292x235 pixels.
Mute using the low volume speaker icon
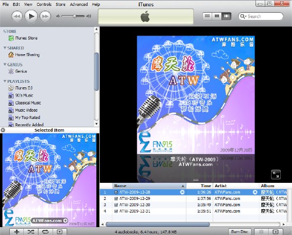[x=58, y=17]
